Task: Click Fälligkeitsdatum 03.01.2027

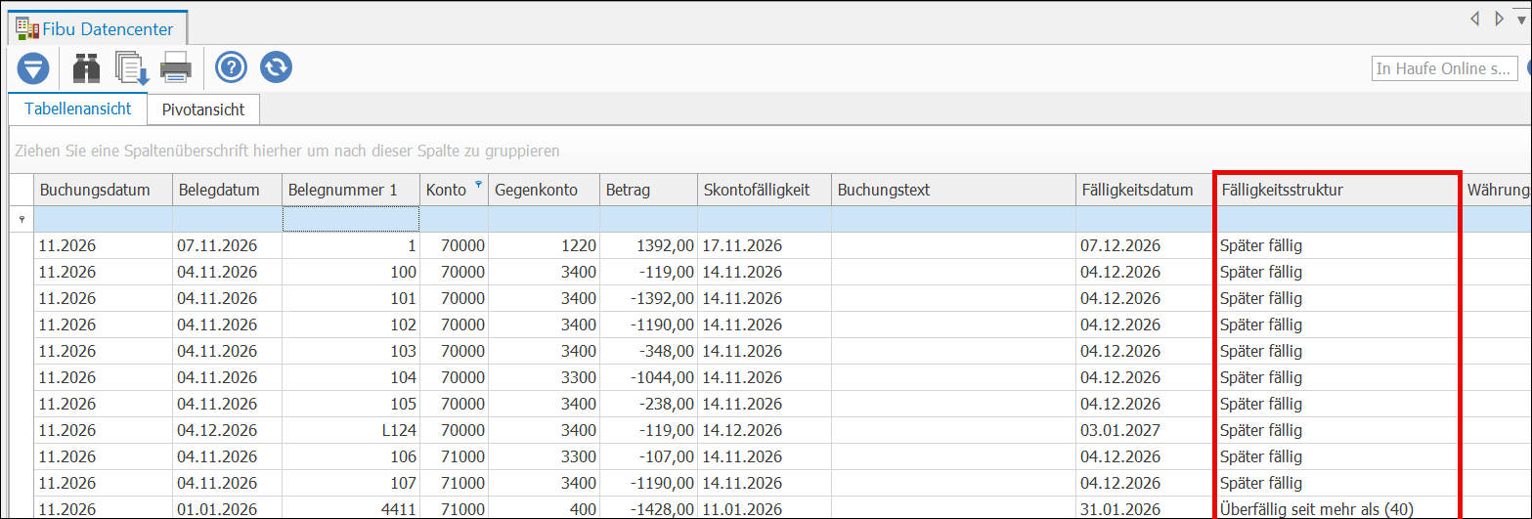Action: pyautogui.click(x=1144, y=430)
